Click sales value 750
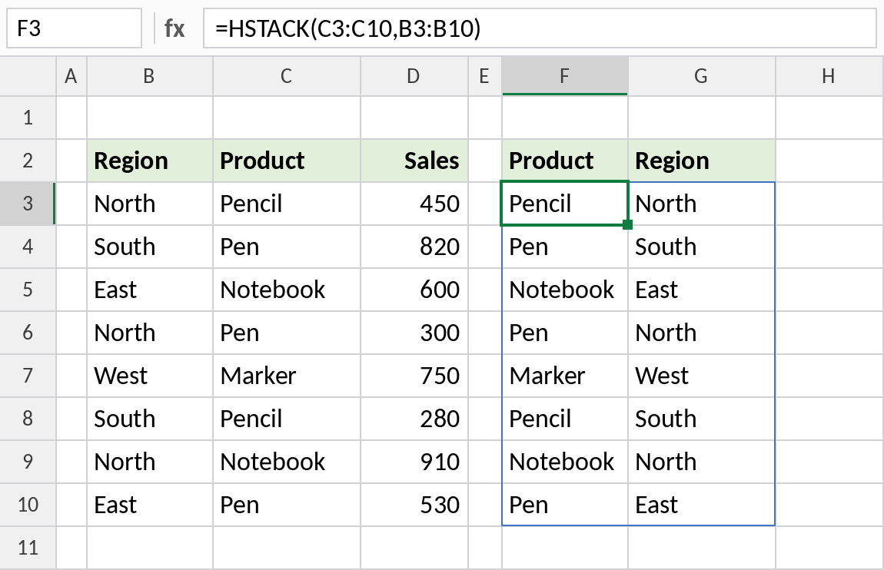 pos(414,376)
